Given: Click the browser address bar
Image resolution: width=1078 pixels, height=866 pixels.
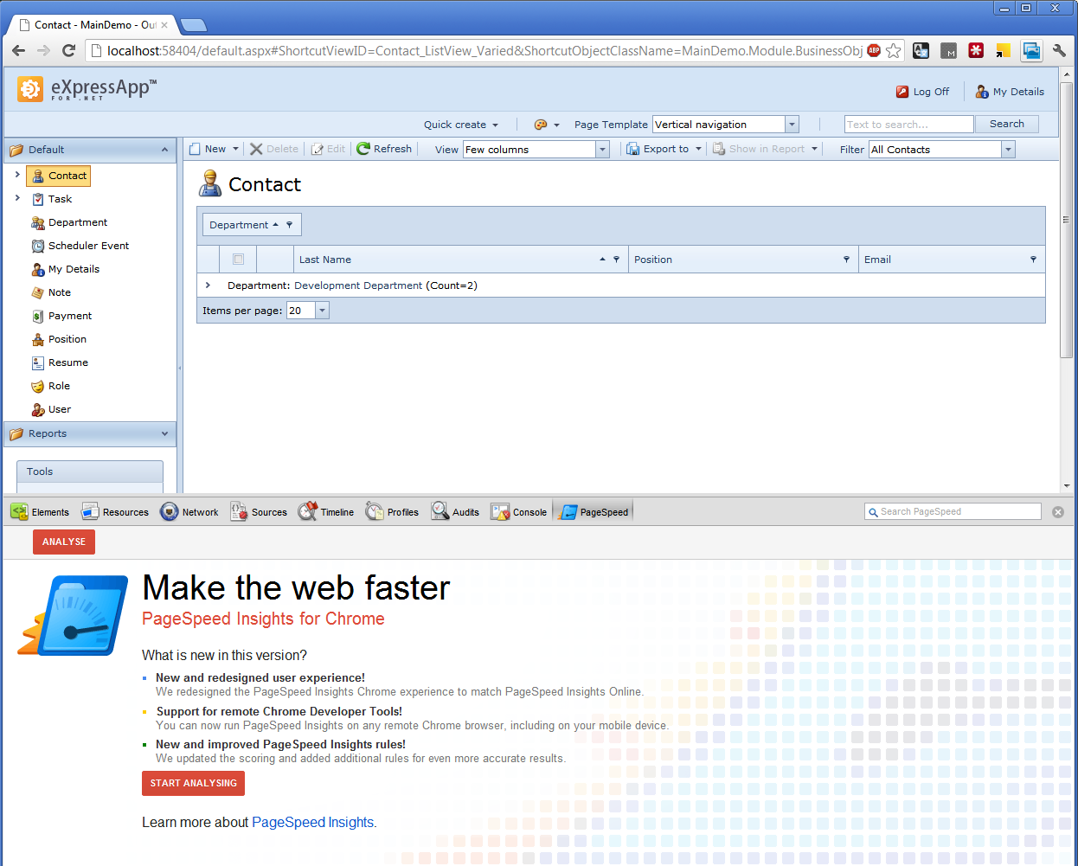Looking at the screenshot, I should [484, 51].
